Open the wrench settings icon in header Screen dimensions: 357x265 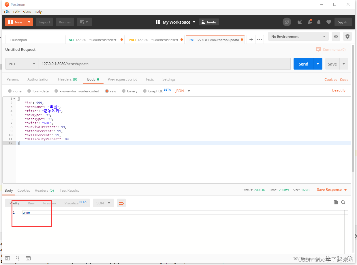[310, 22]
